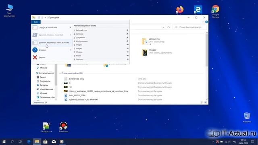Show hidden tray icons chevron
Viewport: 258px width, 145px height.
(213, 141)
